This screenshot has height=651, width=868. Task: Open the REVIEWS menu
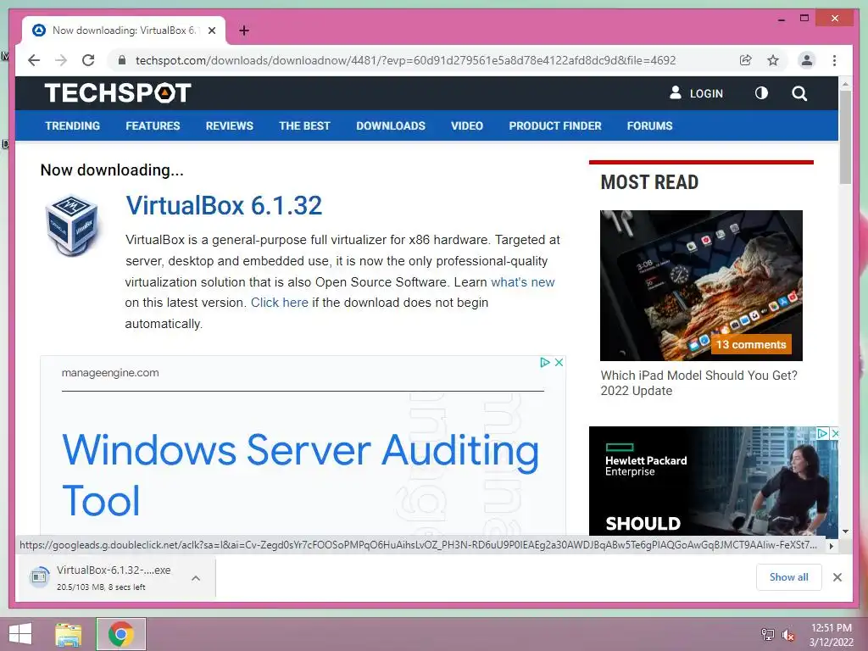[x=229, y=125]
